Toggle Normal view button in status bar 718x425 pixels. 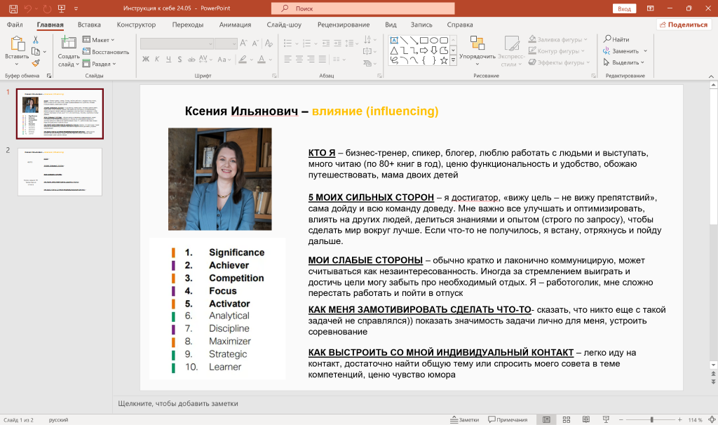click(546, 419)
